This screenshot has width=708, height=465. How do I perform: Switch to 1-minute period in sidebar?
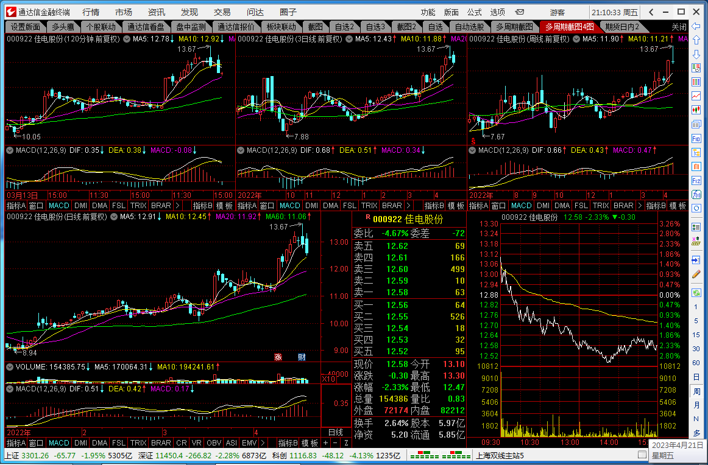696,307
